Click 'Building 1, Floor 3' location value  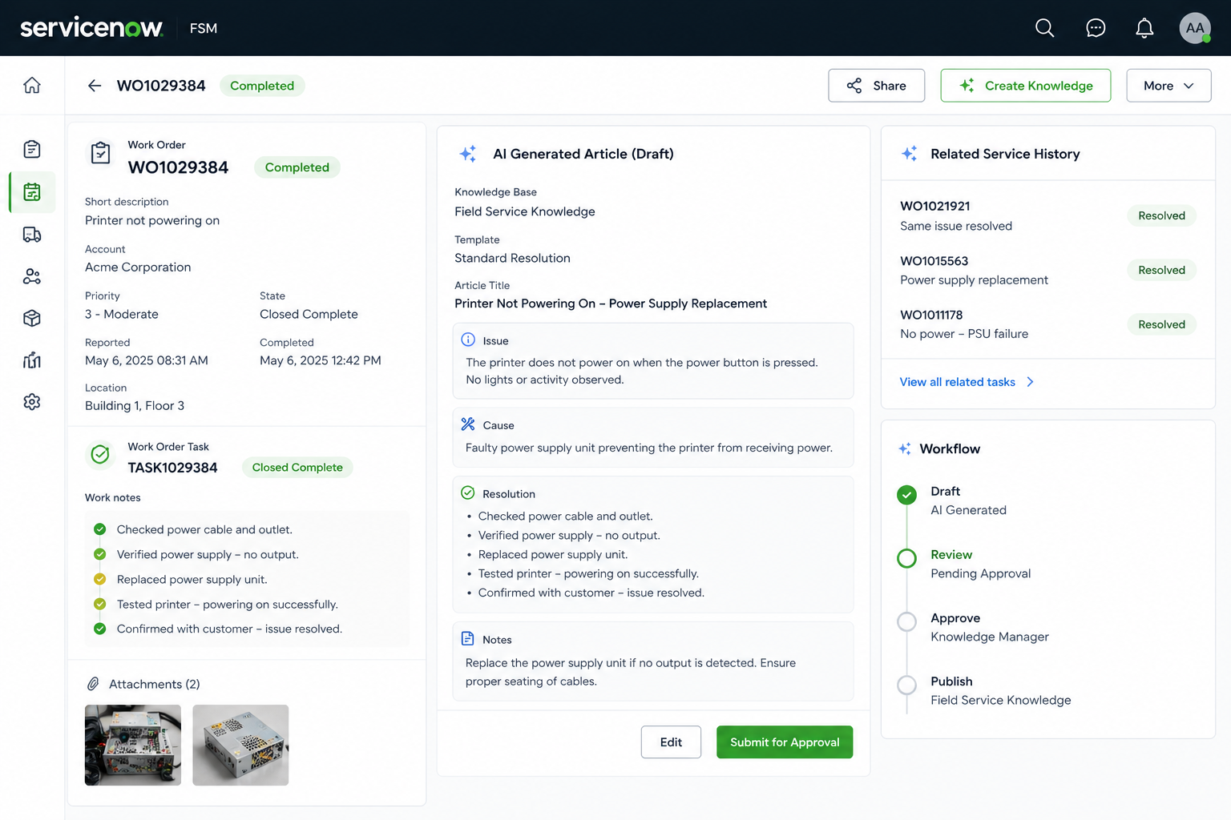135,406
